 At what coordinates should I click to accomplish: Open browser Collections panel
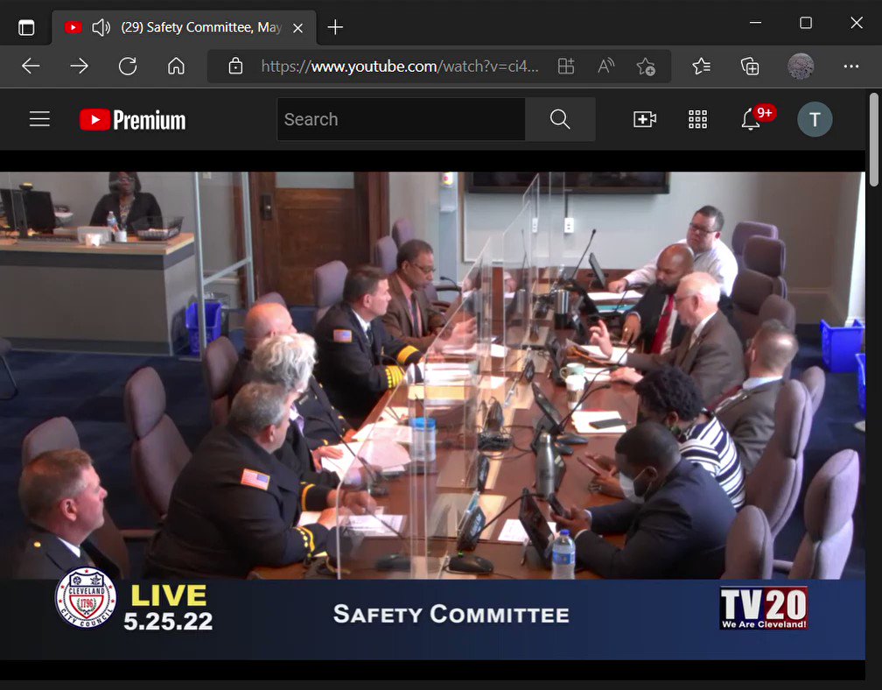(750, 67)
